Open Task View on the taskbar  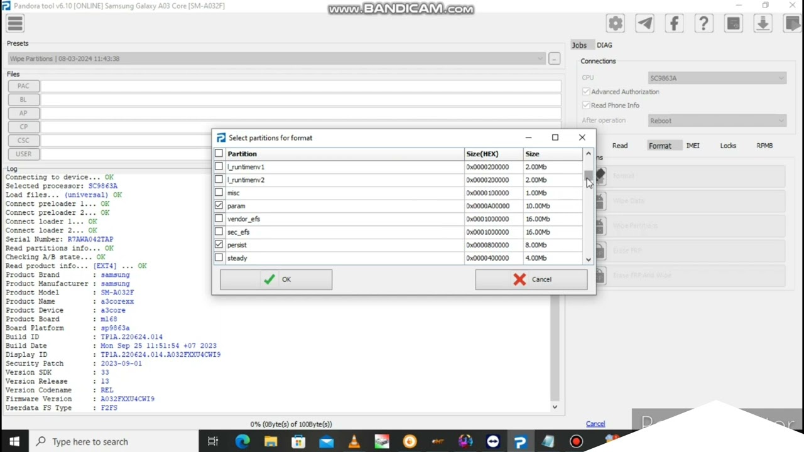[213, 441]
